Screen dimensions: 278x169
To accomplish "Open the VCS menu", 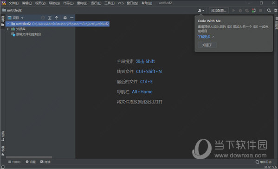I will point(121,3).
